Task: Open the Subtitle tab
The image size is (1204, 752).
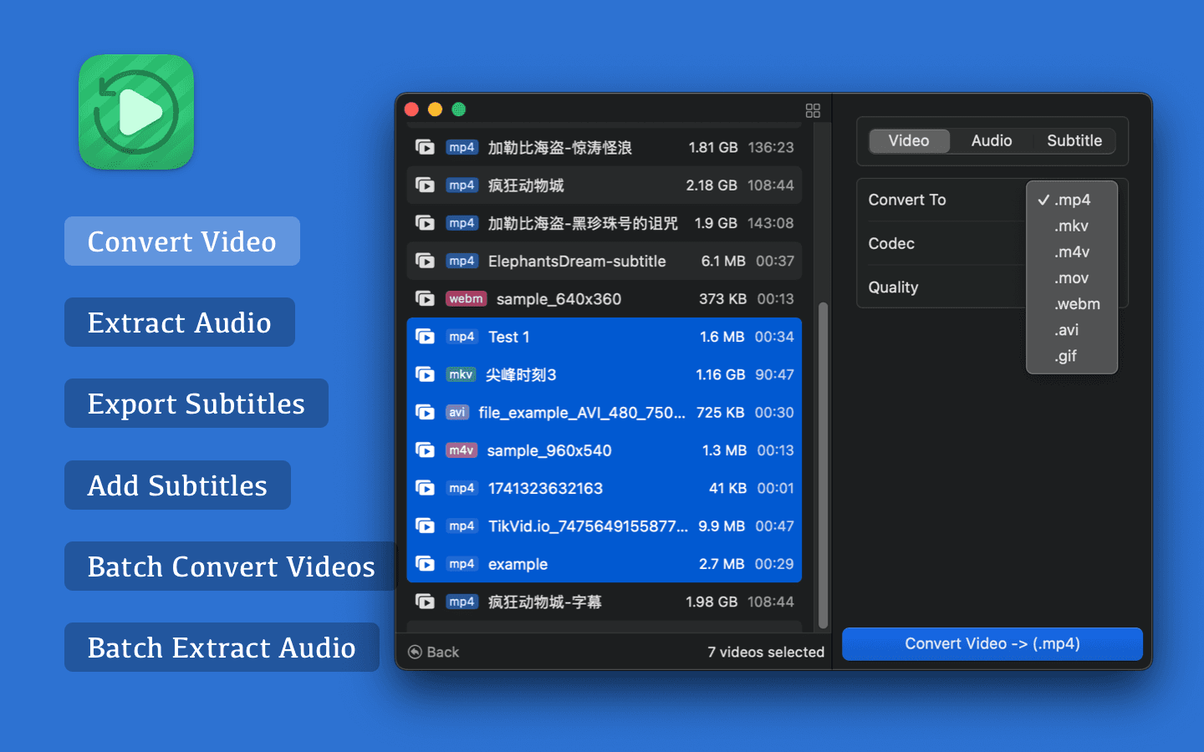Action: coord(1074,141)
